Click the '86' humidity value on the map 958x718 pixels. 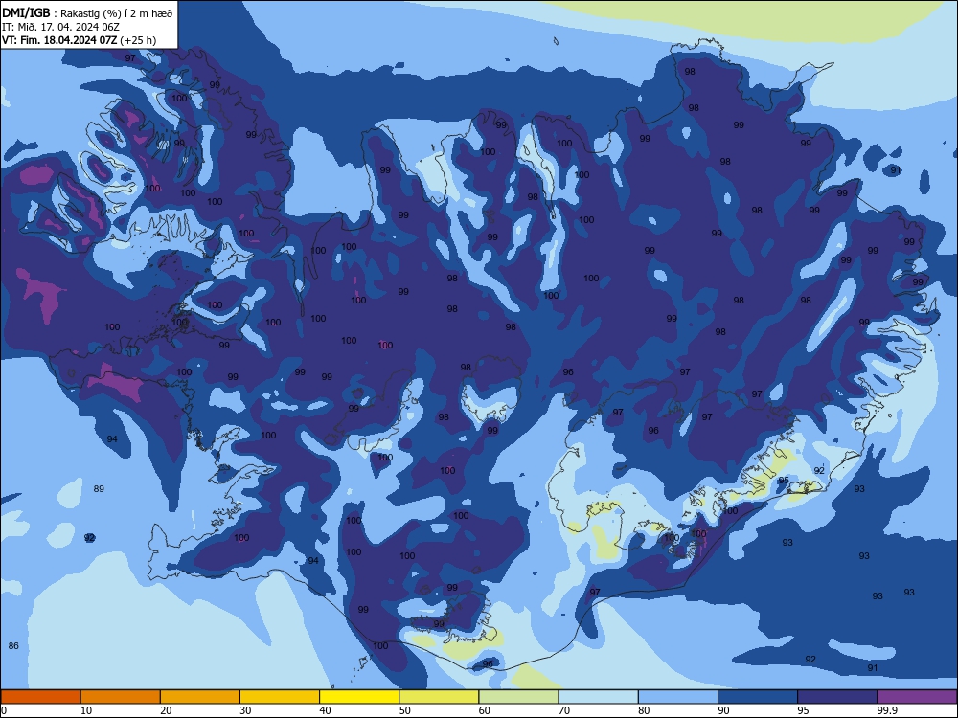[x=13, y=645]
